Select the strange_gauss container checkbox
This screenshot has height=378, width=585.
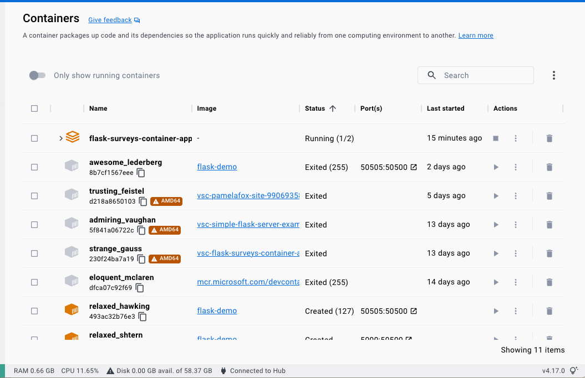point(34,253)
